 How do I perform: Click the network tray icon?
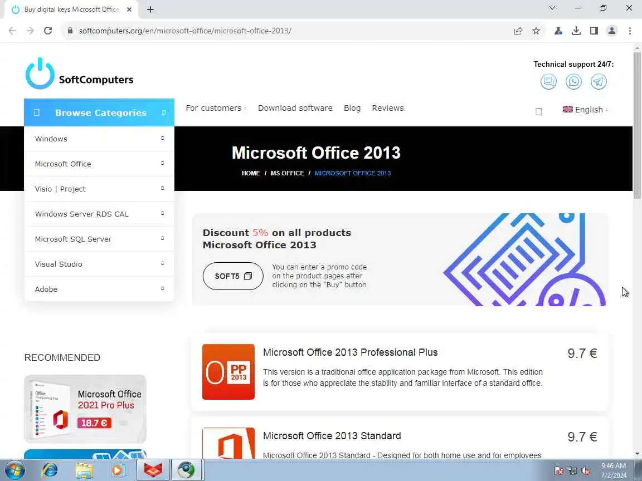coord(572,471)
